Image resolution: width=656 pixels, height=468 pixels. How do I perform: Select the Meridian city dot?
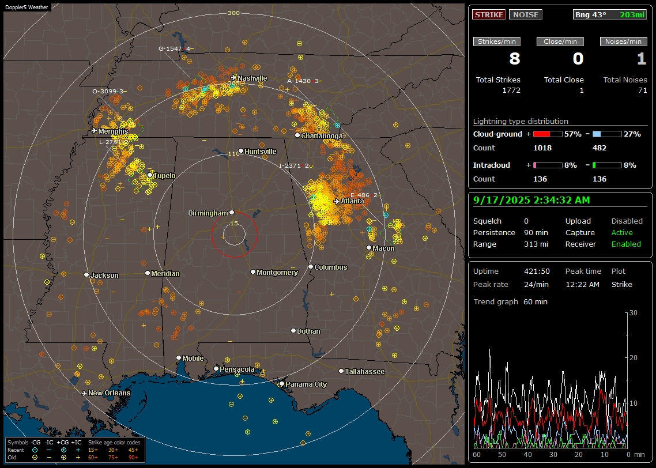147,273
